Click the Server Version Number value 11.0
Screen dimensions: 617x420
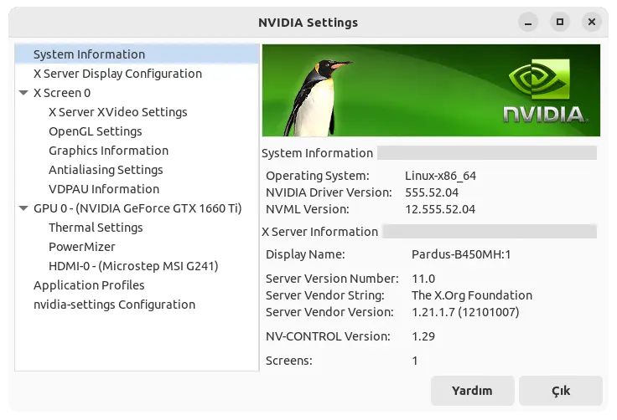(x=423, y=279)
